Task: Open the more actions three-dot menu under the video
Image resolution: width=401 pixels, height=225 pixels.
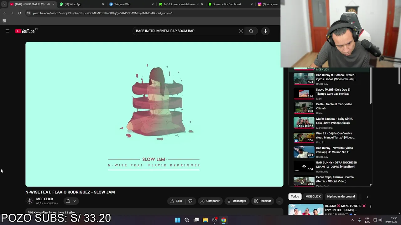Action: pyautogui.click(x=279, y=201)
